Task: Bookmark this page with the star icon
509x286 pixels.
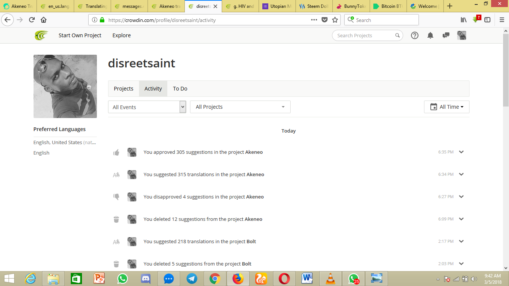Action: point(335,20)
